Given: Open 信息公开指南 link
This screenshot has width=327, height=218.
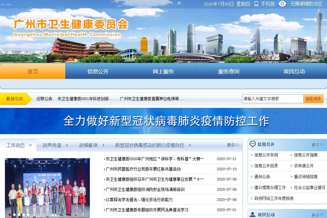Looking at the screenshot, I should 306,155.
